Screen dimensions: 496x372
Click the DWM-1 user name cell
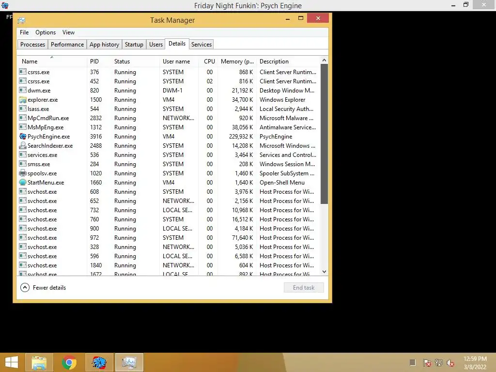(172, 91)
